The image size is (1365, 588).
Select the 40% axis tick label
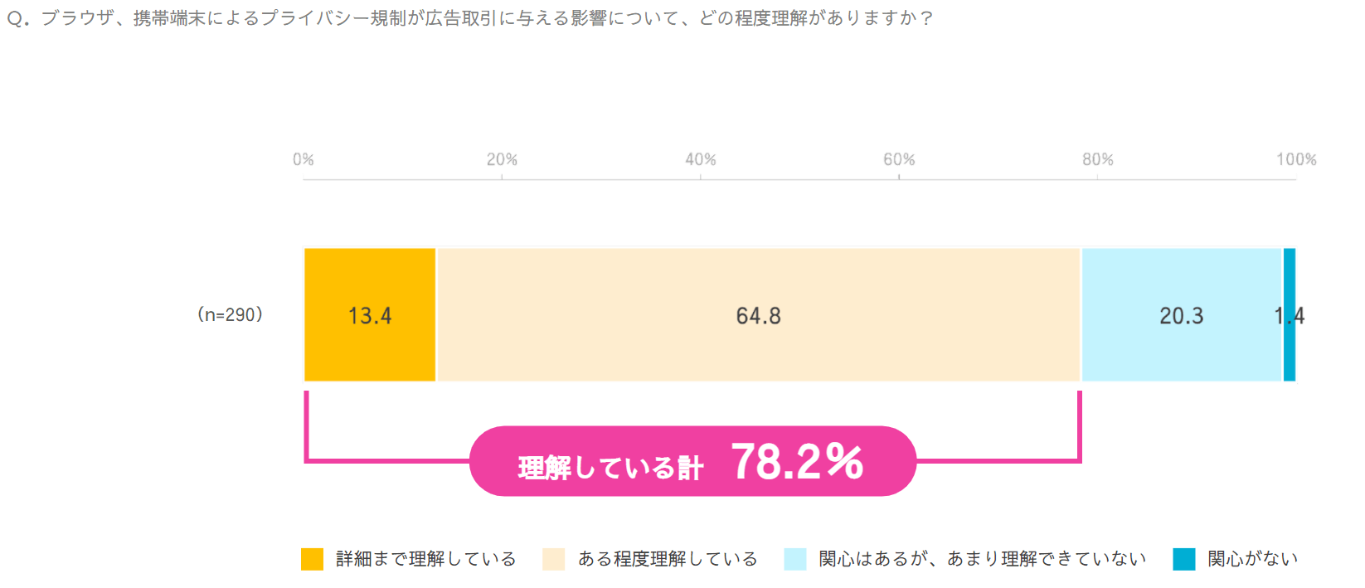[x=701, y=159]
